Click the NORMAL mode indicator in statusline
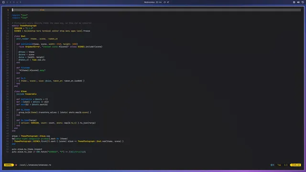The height and width of the screenshot is (172, 306). [x=9, y=165]
